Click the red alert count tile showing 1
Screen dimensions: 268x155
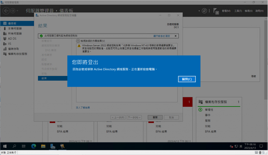[x=188, y=102]
